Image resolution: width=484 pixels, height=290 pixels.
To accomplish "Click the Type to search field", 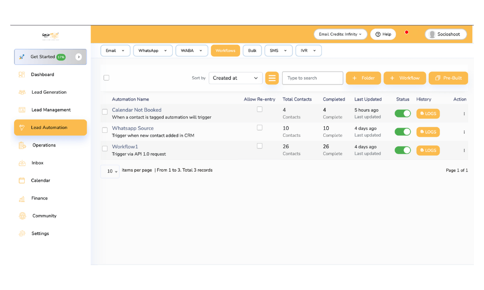I will (x=312, y=78).
